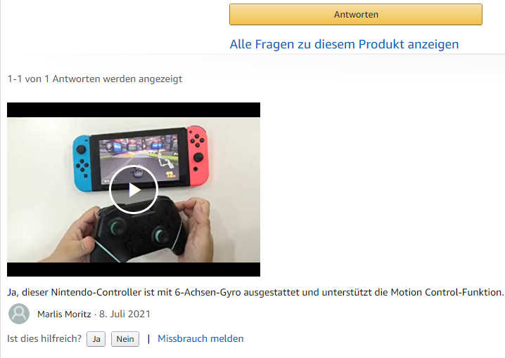Screen dimensions: 505x358
Task: Click the blue Joy-Con in video thumbnail
Action: click(82, 162)
